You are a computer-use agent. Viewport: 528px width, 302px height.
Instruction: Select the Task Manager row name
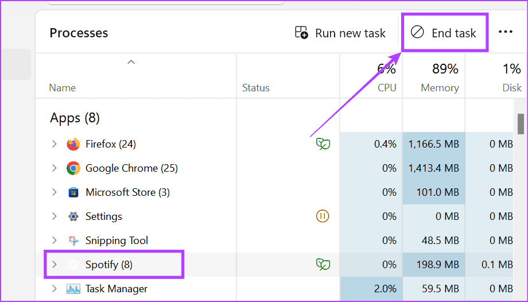(116, 289)
